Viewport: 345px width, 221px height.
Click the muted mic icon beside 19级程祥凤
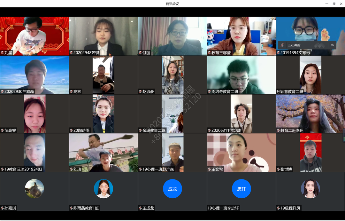click(278, 208)
